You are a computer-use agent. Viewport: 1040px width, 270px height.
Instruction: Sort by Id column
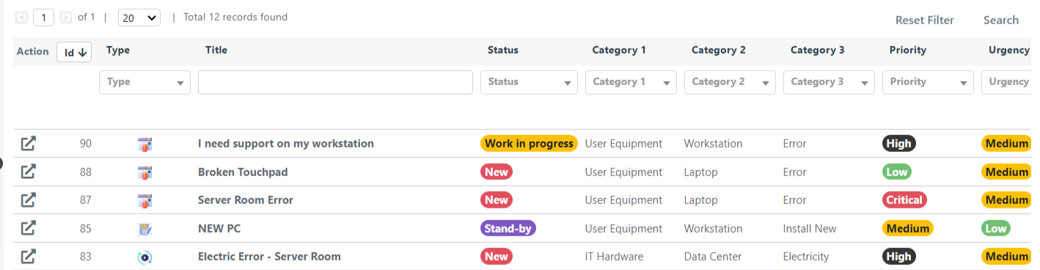(74, 52)
